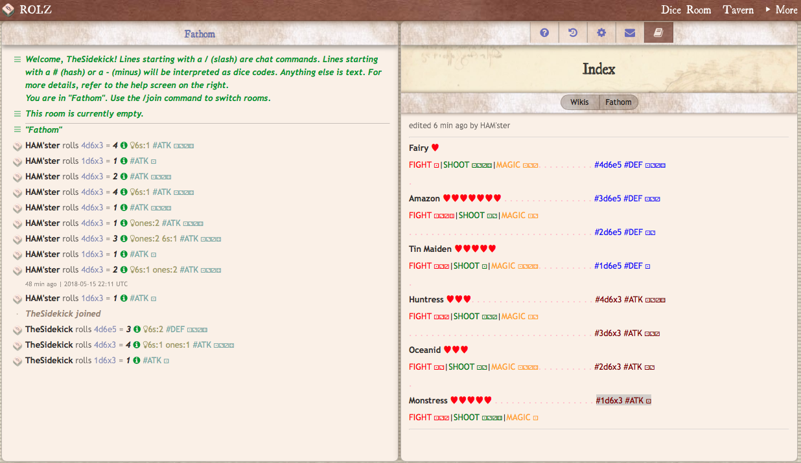This screenshot has height=463, width=801.
Task: Open the Tavern menu
Action: pos(738,10)
